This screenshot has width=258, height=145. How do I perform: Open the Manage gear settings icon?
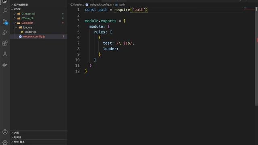click(5, 142)
